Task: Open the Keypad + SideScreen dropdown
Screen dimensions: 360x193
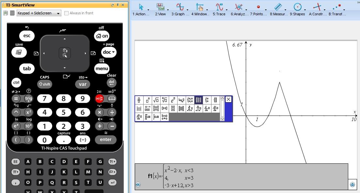Action: point(39,13)
